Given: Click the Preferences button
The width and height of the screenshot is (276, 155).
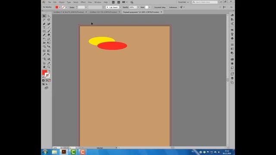Looking at the screenshot, I should 173,7.
